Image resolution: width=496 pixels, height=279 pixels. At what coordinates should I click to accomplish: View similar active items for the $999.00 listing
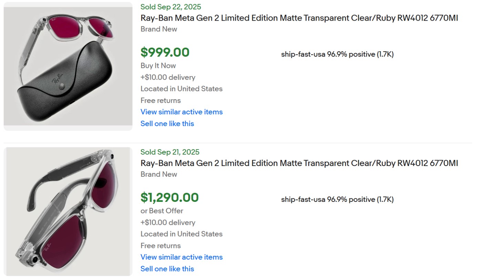coord(182,112)
